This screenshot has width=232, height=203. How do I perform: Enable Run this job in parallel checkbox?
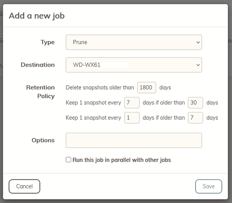pos(68,160)
